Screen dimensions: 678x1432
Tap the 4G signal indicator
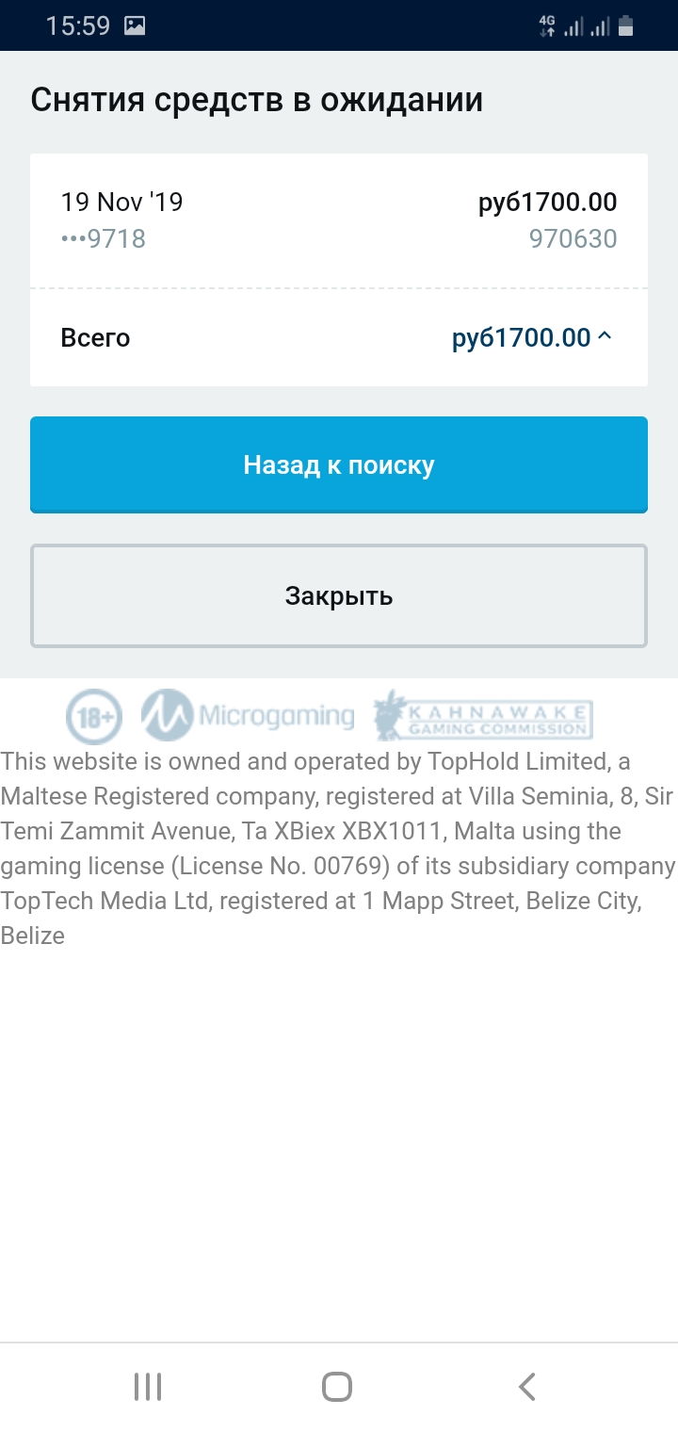[547, 25]
